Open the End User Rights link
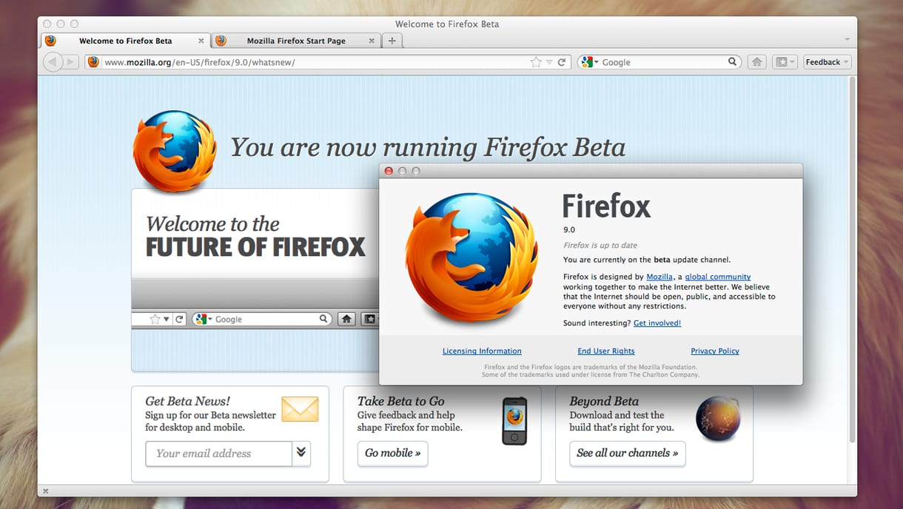 coord(606,351)
